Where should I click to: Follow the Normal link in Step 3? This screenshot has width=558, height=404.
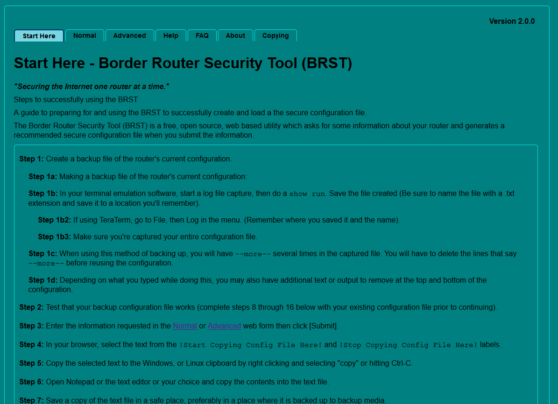tap(185, 326)
